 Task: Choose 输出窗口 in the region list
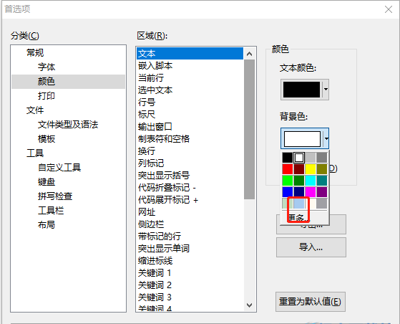click(x=190, y=127)
